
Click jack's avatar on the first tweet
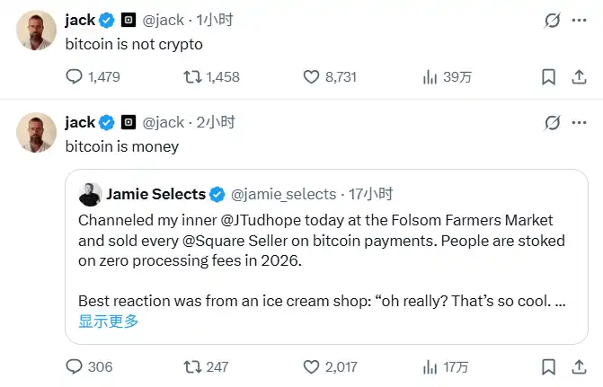[36, 31]
